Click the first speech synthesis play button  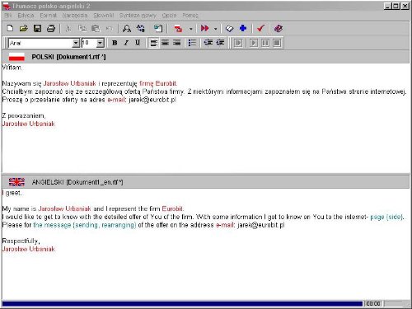(x=238, y=43)
